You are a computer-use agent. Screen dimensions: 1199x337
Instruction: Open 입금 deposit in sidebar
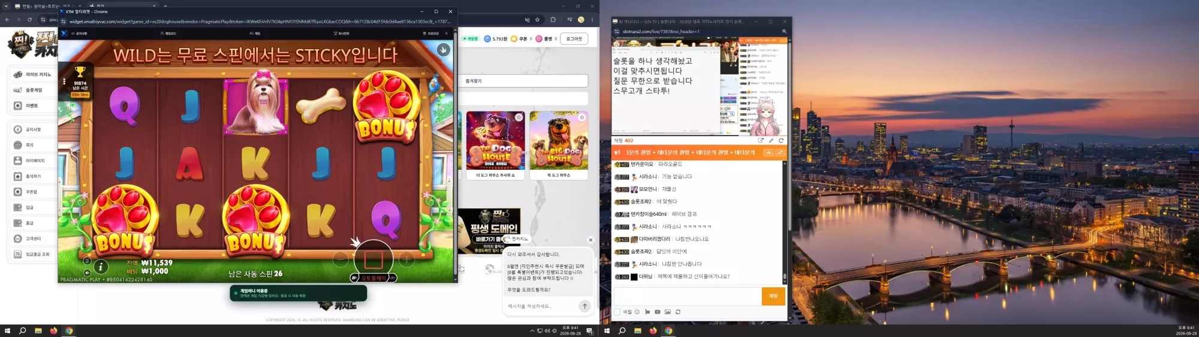(x=33, y=207)
